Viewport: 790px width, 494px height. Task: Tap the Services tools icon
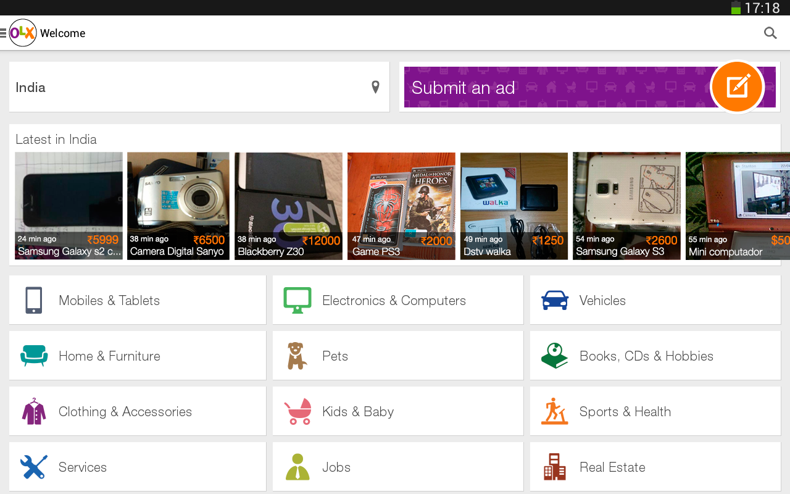click(x=34, y=467)
